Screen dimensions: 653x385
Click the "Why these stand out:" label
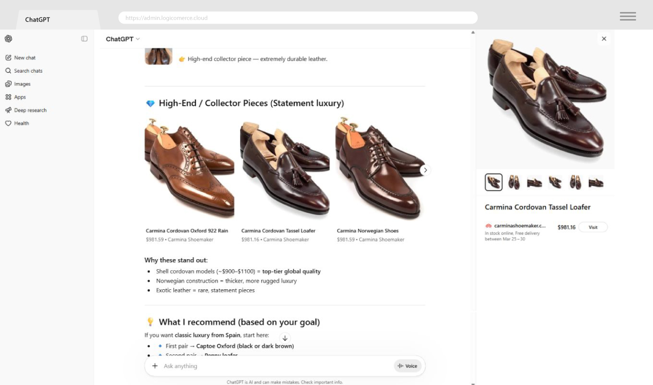(176, 260)
